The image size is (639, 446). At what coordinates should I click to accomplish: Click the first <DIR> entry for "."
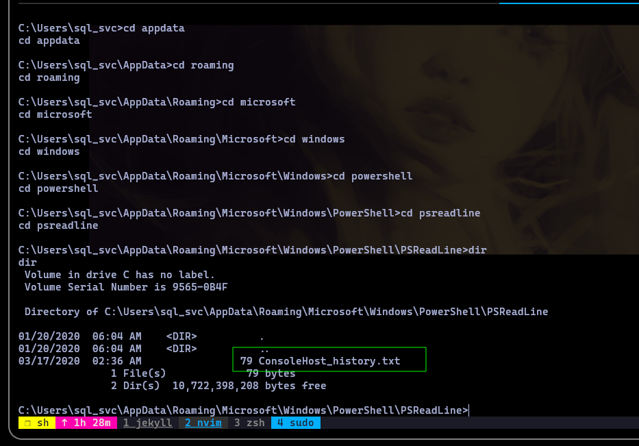tap(181, 336)
